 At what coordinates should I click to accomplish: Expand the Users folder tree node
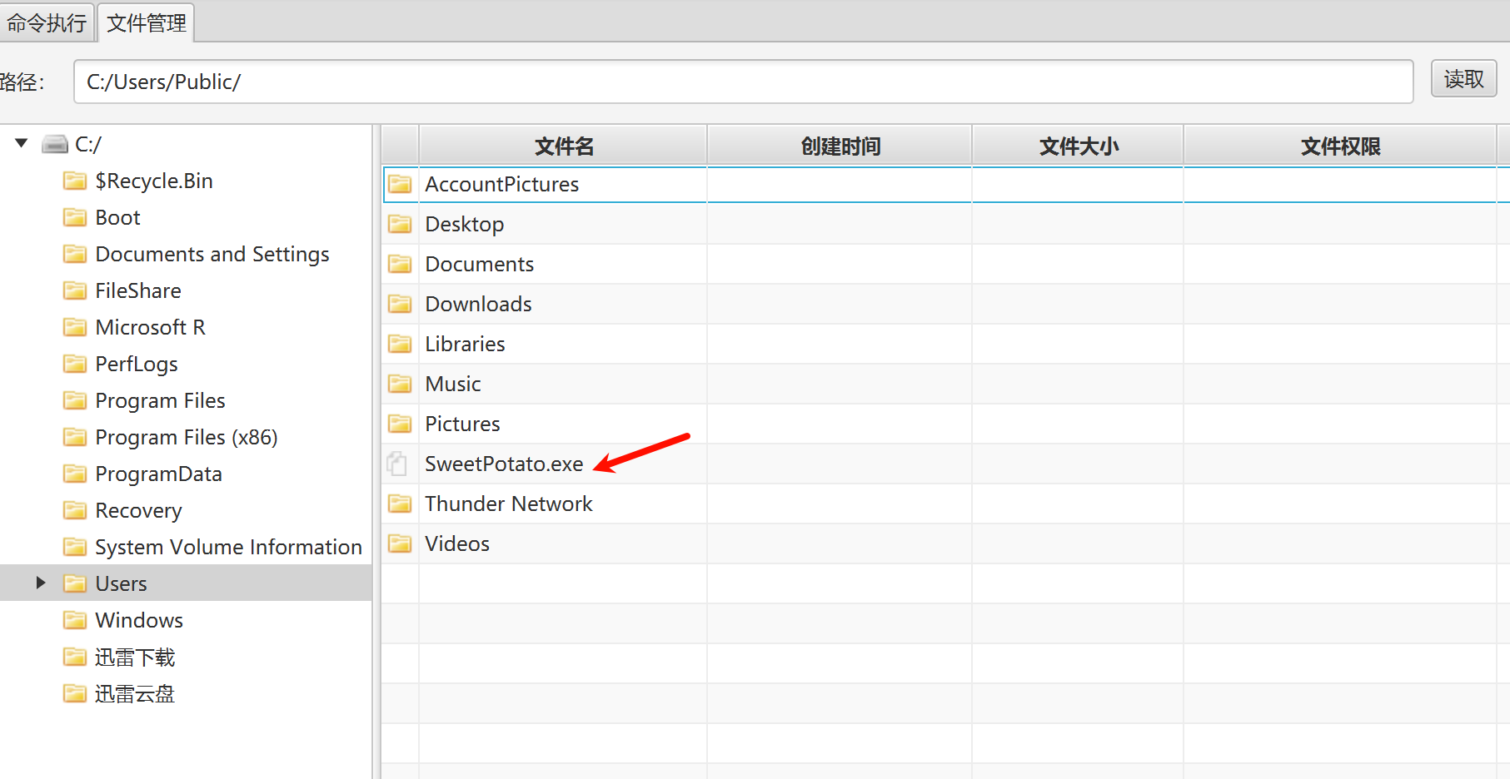pos(40,583)
